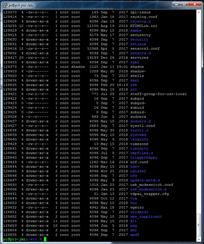Click the vdpau_wrapper.cfg file name

tap(150, 194)
